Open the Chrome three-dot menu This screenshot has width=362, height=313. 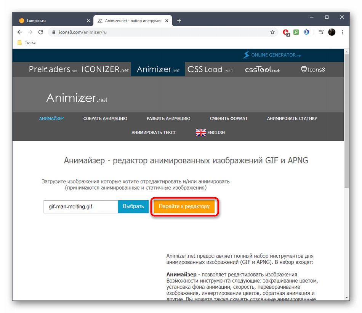[343, 32]
